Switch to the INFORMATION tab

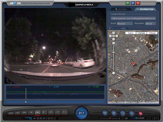coord(145,9)
